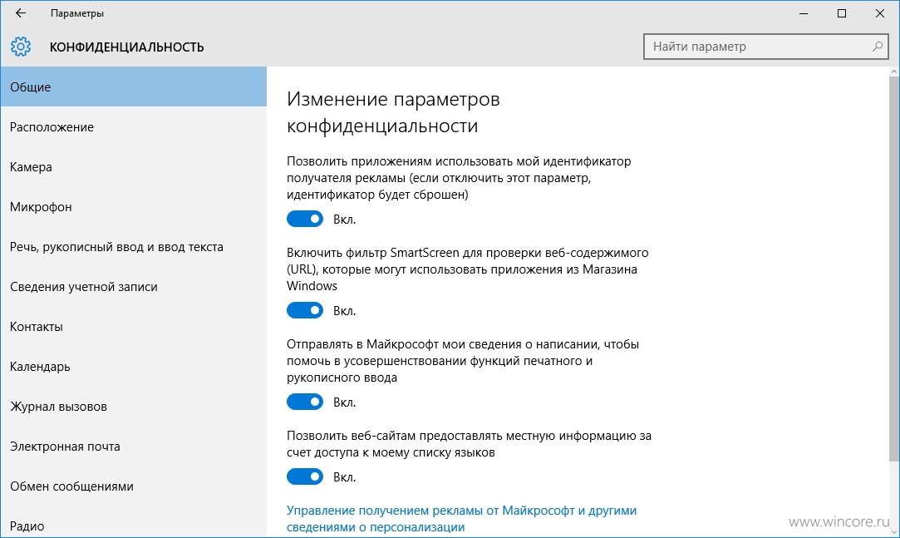
Task: Click the 'Изменение параметров конфиденциальности' heading
Action: [x=393, y=112]
